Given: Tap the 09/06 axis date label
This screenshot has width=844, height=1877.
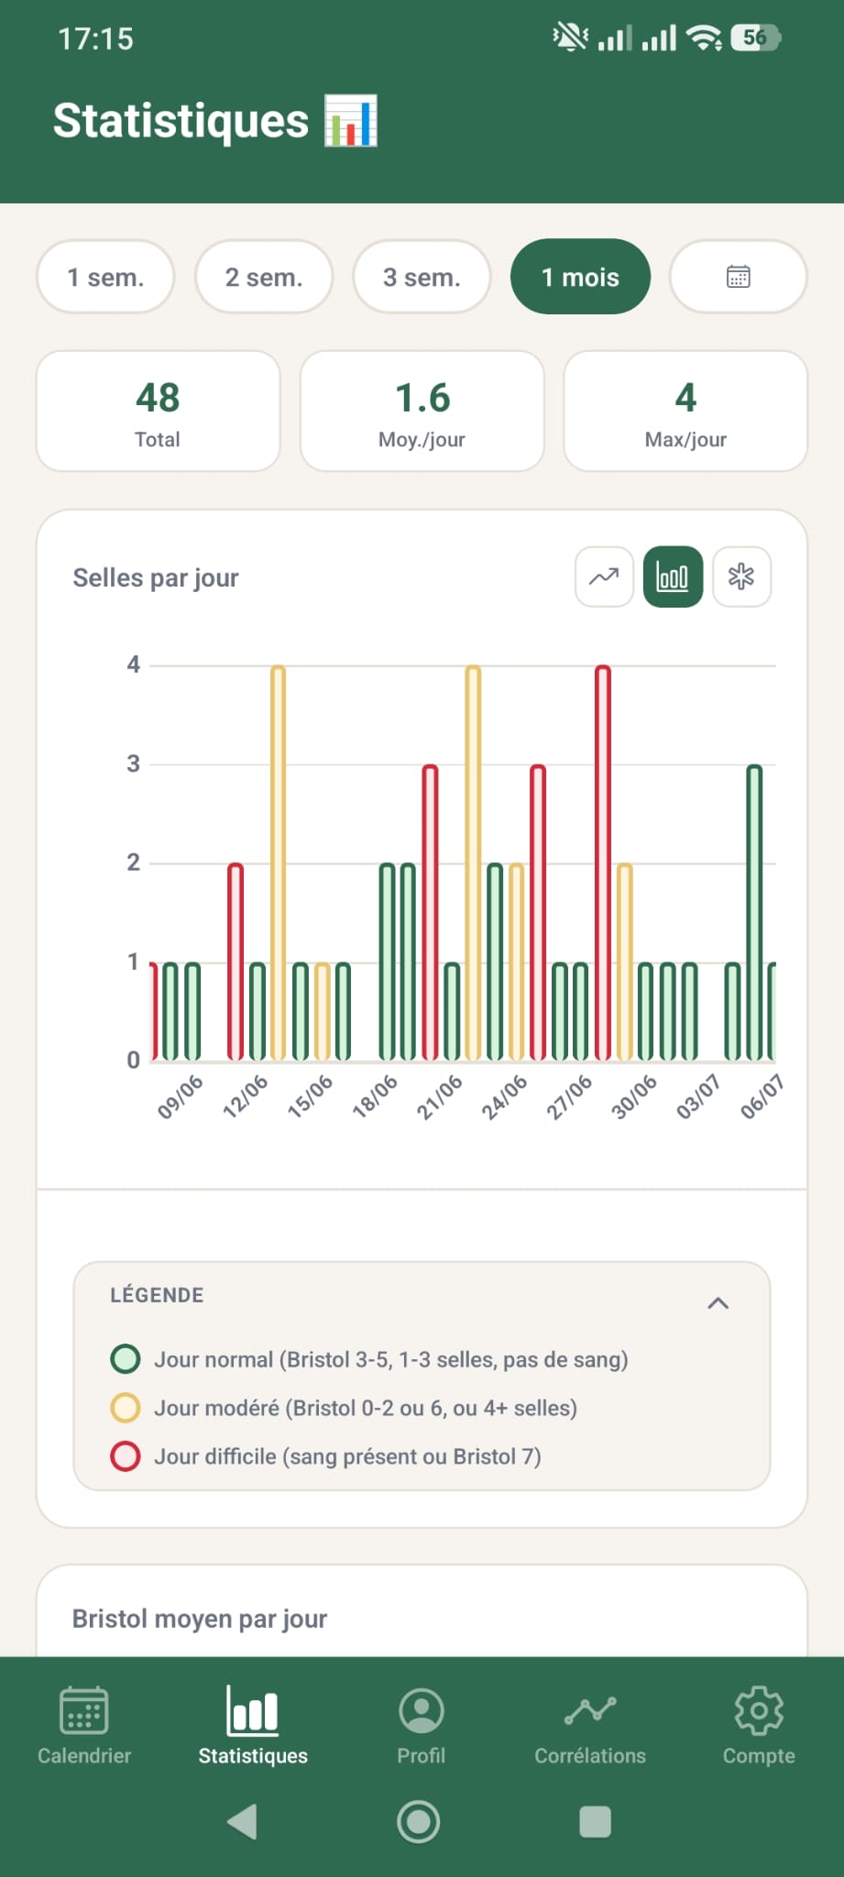Looking at the screenshot, I should click(x=180, y=1097).
